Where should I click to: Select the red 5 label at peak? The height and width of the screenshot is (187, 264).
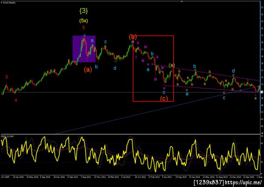click(84, 27)
